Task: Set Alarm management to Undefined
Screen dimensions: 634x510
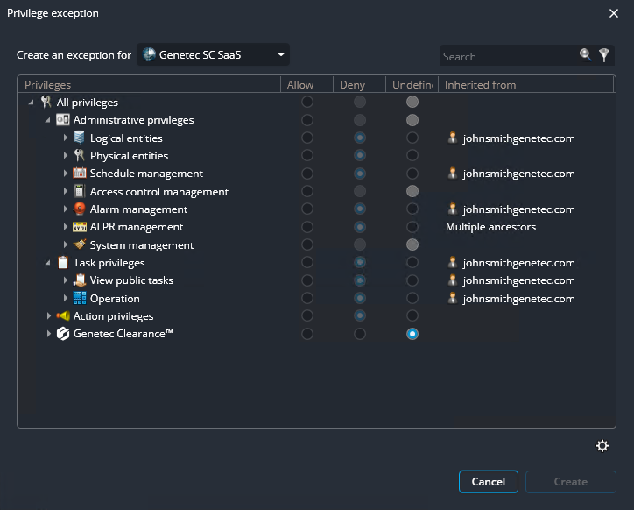Action: coord(412,209)
